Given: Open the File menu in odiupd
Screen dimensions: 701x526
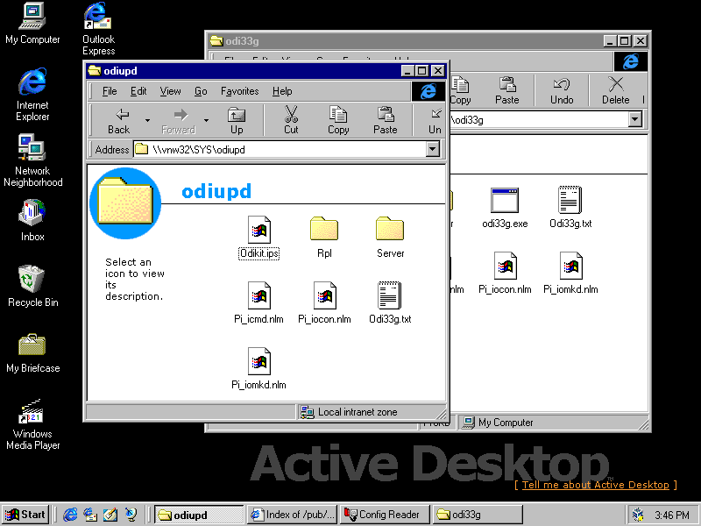Looking at the screenshot, I should [109, 91].
